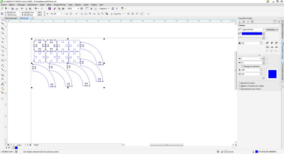Toggle the Surimpression de contour checkbox

[240, 89]
